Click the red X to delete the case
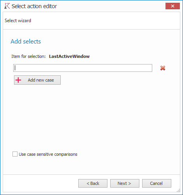Viewport: 183px width, 195px height. coord(163,68)
